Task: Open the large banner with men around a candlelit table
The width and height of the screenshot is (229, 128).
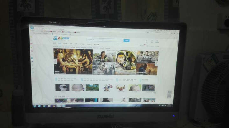Action: click(x=73, y=61)
